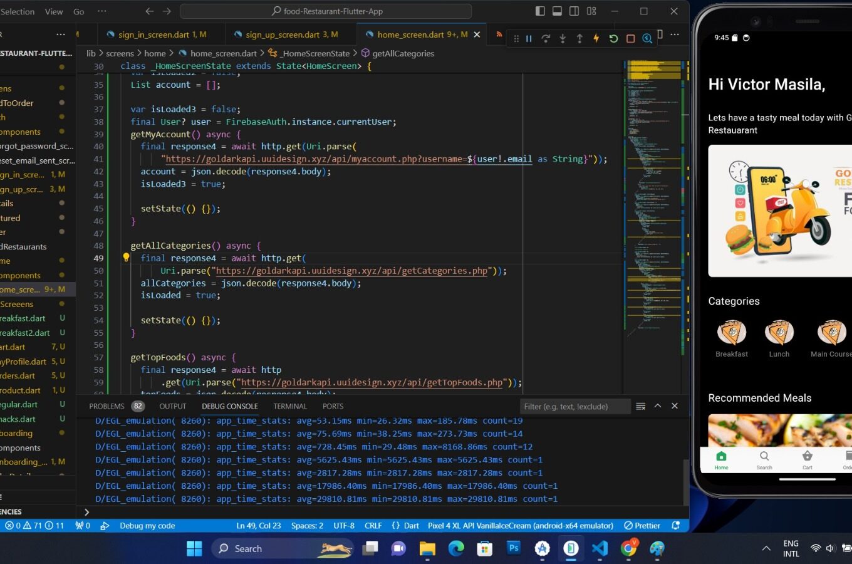Toggle the primary side bar layout icon
This screenshot has height=564, width=852.
540,11
